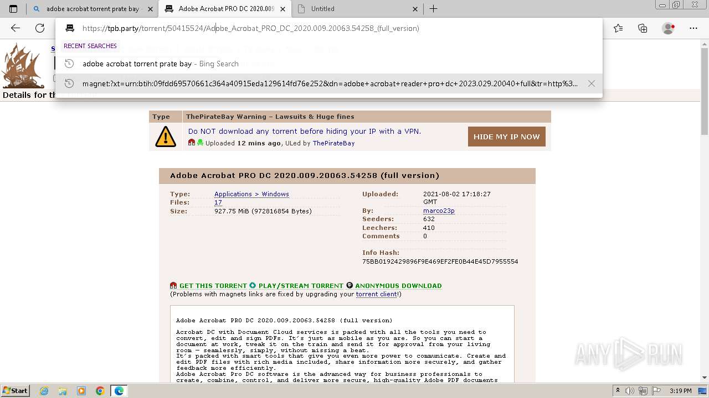Screen dimensions: 709x398
Task: Open the Collections icon in toolbar
Action: click(x=643, y=28)
